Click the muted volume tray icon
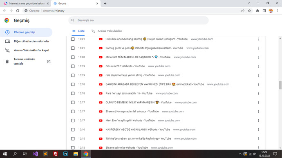Viewport: 282px width, 158px height. point(255,154)
